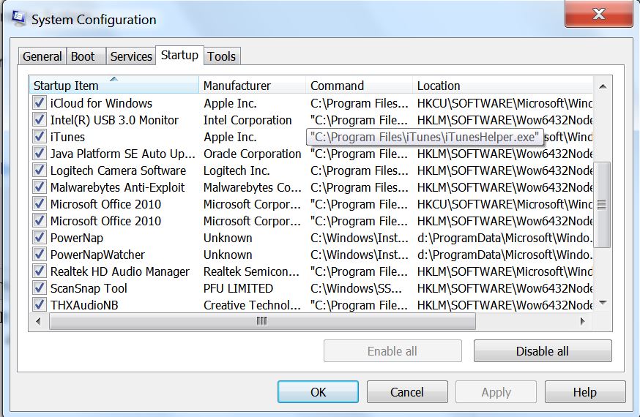Uncheck ScanSnap Tool checkbox
The height and width of the screenshot is (417, 640).
tap(40, 288)
